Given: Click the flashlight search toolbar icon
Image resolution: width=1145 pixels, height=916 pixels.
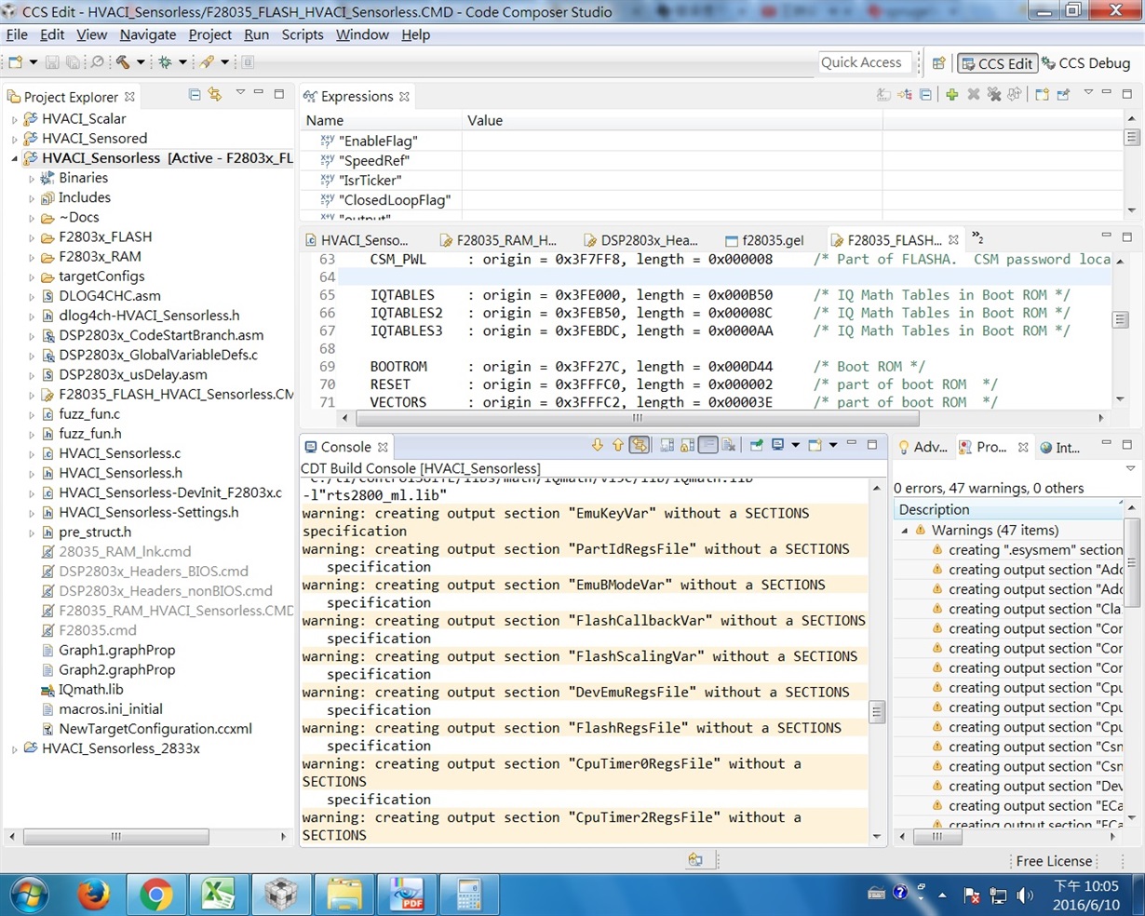Looking at the screenshot, I should (x=207, y=62).
